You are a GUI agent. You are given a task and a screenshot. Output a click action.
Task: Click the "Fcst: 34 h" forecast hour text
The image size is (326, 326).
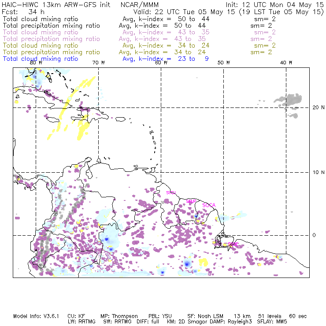coord(23,11)
